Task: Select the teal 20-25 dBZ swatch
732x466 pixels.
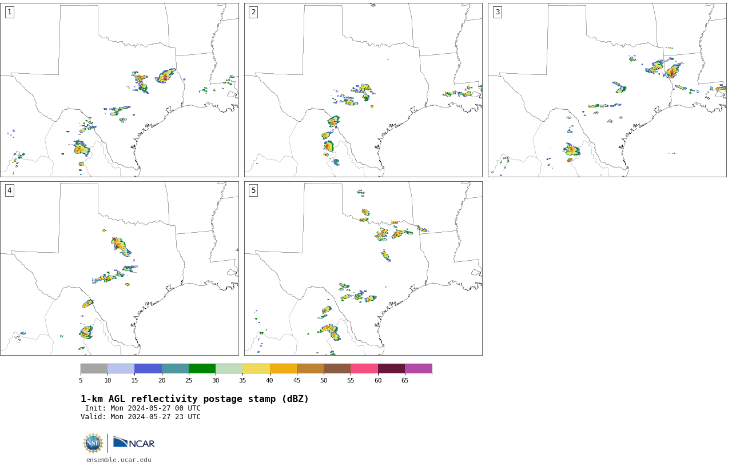Action: coord(175,369)
